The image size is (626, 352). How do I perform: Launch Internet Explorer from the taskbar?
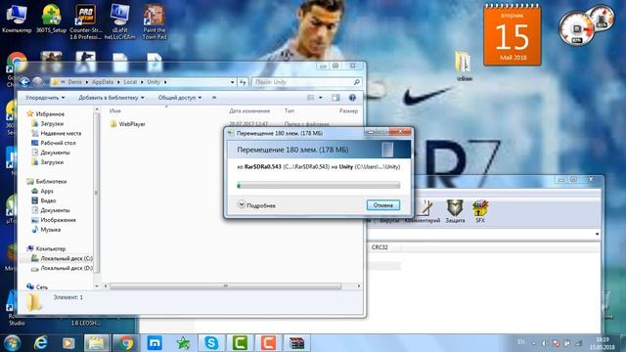coord(40,343)
